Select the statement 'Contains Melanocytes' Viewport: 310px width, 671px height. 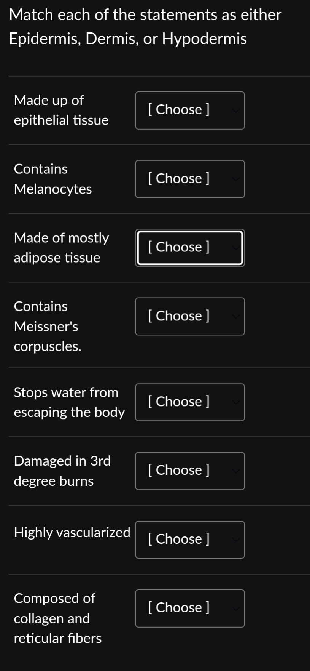click(52, 179)
